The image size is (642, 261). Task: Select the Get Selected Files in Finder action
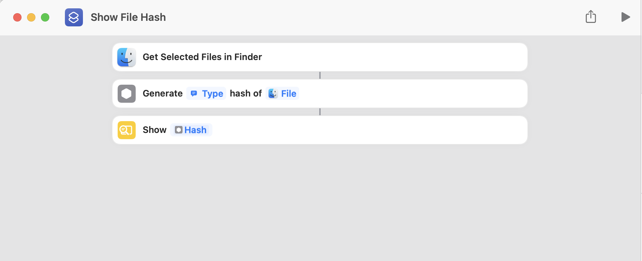[320, 57]
